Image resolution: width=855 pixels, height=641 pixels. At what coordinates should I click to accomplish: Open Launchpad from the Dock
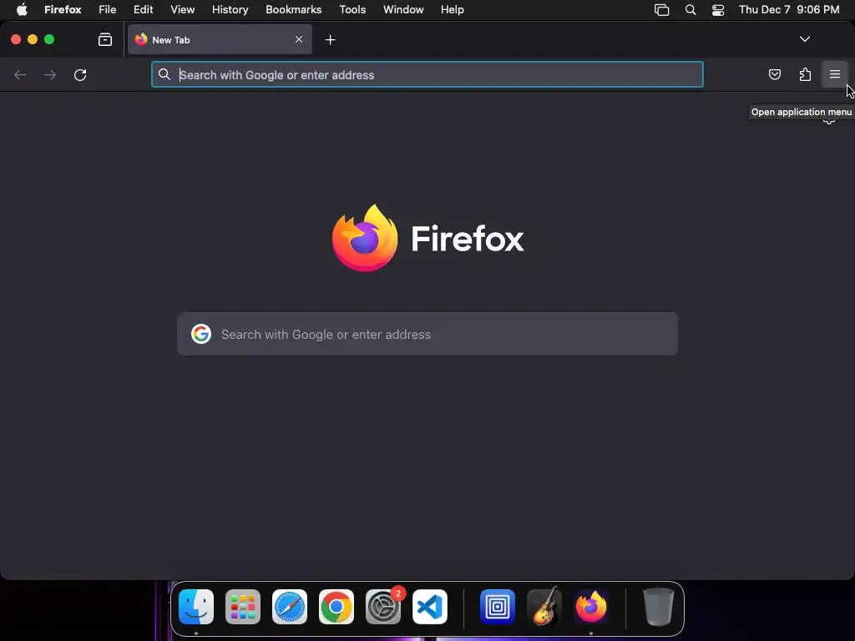(x=243, y=606)
